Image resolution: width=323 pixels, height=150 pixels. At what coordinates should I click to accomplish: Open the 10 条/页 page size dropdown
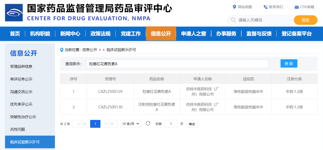point(130,124)
